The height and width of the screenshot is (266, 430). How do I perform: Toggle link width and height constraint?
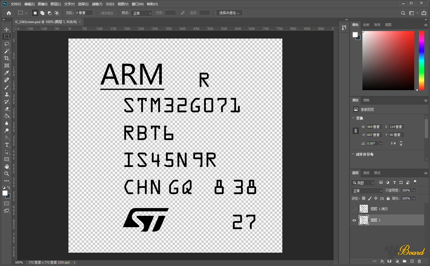[356, 131]
